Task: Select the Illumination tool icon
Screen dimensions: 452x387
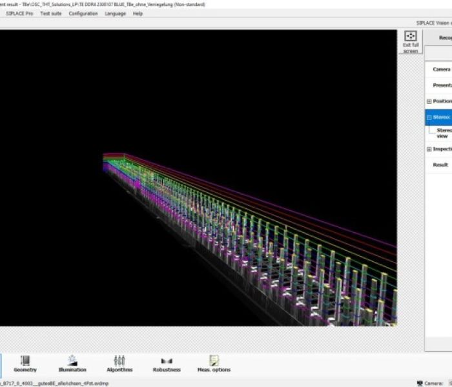Action: (x=72, y=361)
